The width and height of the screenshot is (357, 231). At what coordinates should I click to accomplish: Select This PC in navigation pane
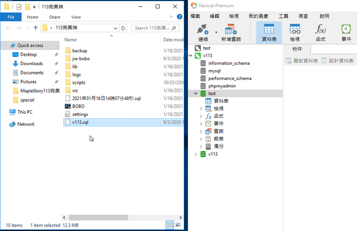point(25,112)
